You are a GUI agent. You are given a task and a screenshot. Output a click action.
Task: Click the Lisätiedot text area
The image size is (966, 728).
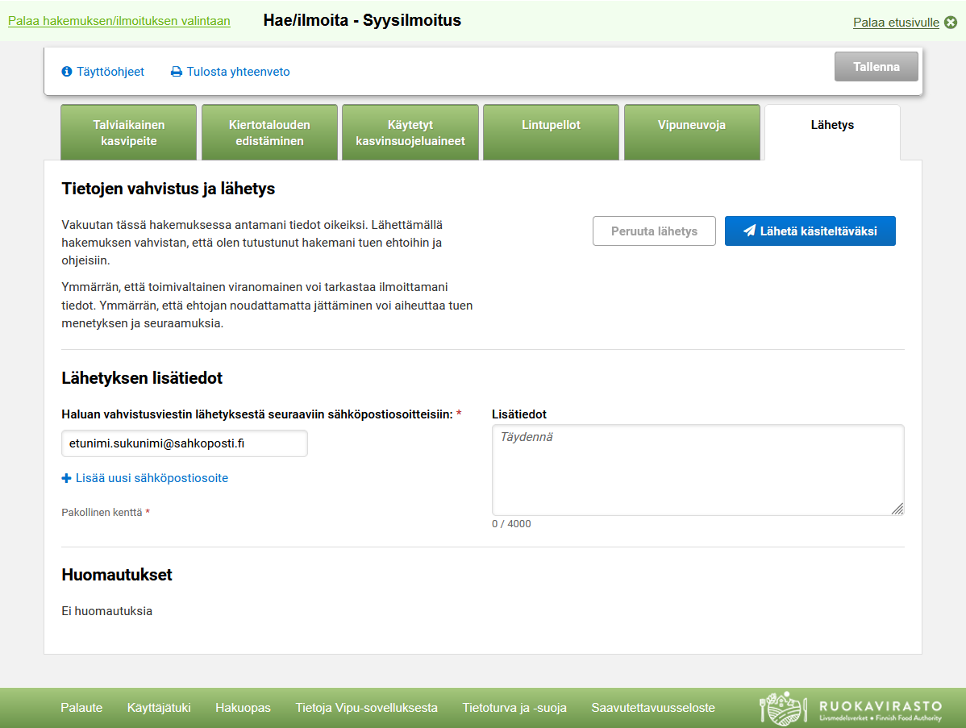coord(697,469)
